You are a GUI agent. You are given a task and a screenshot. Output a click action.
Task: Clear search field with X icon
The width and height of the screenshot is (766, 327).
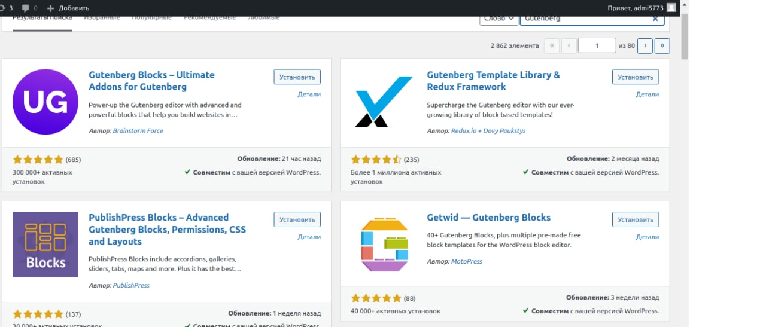click(x=655, y=19)
